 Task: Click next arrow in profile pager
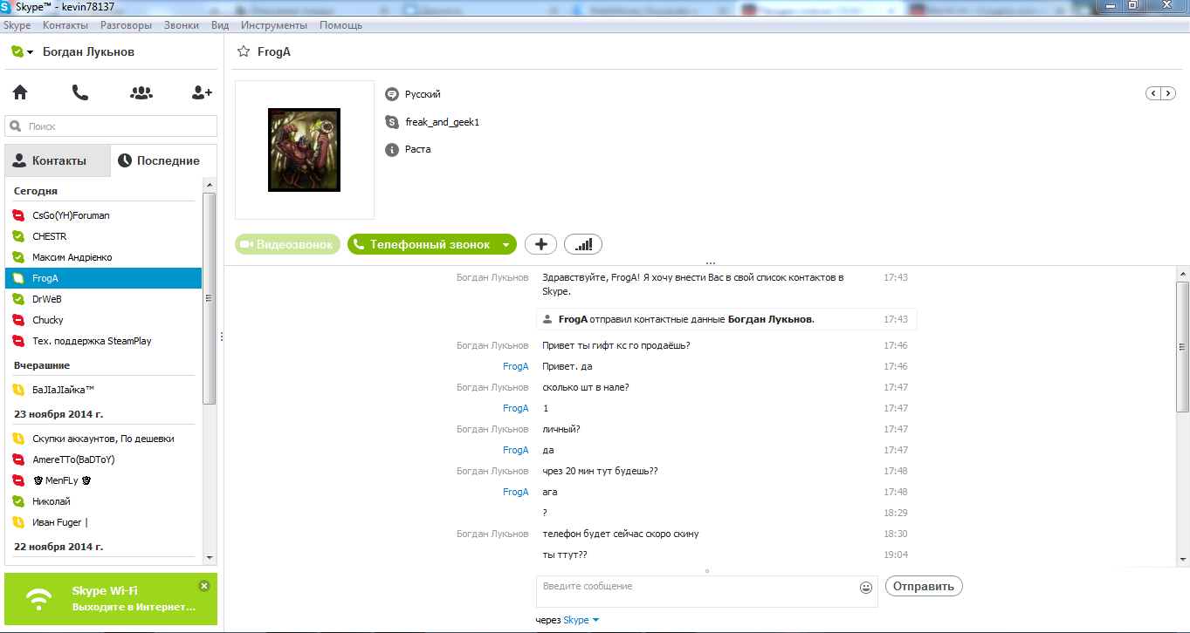pyautogui.click(x=1168, y=93)
